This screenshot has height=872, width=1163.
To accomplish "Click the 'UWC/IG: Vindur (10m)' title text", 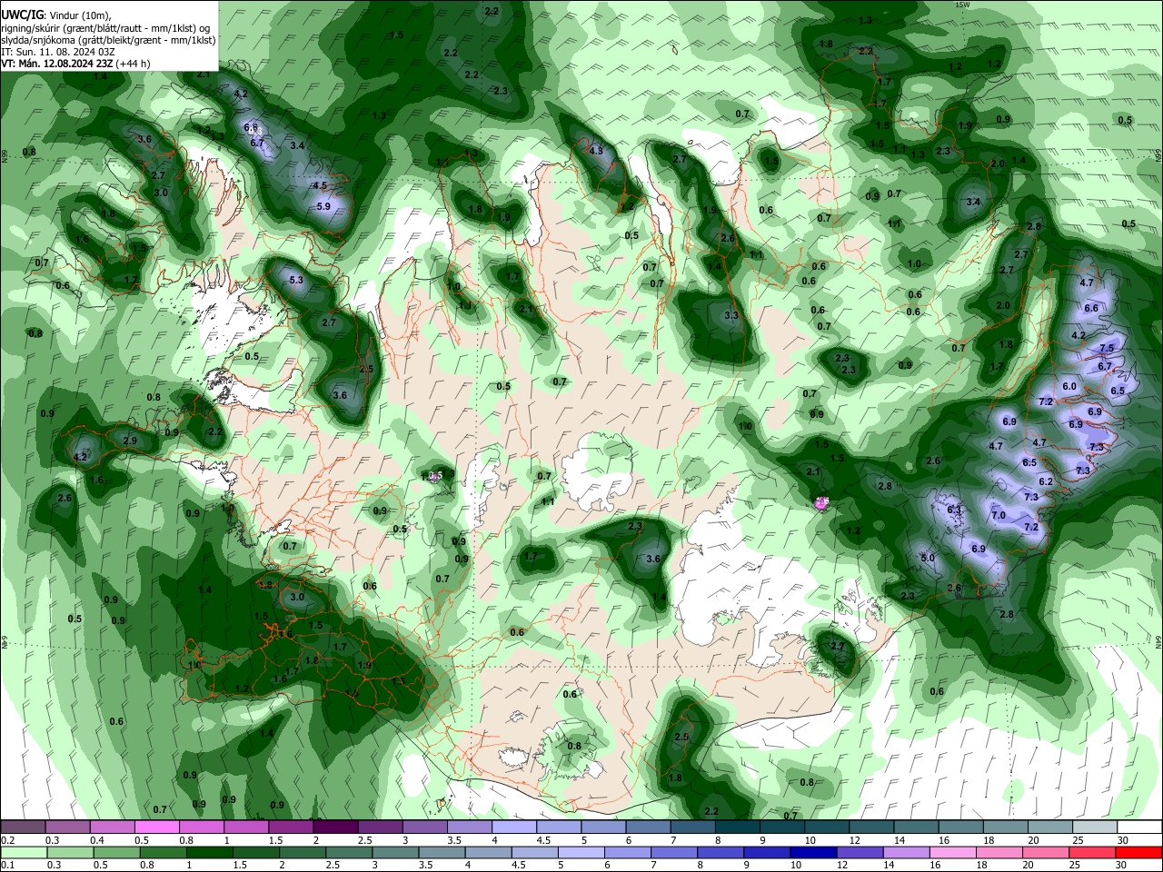I will click(x=55, y=15).
